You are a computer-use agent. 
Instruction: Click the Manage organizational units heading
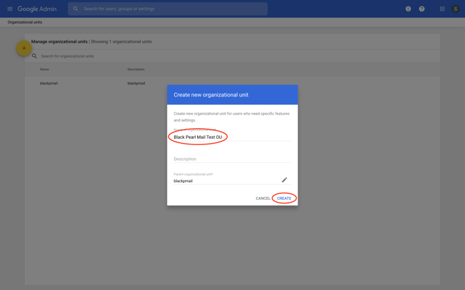click(x=59, y=42)
